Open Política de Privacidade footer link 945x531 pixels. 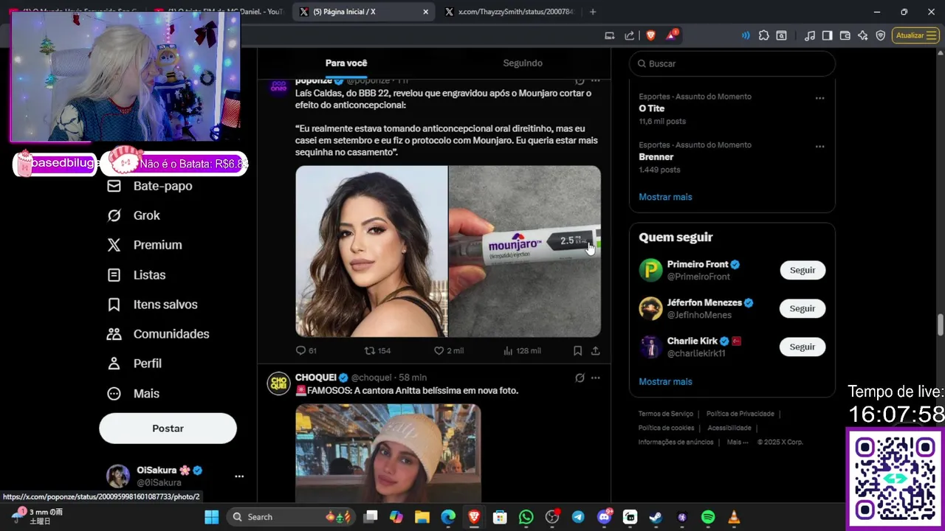[740, 414]
